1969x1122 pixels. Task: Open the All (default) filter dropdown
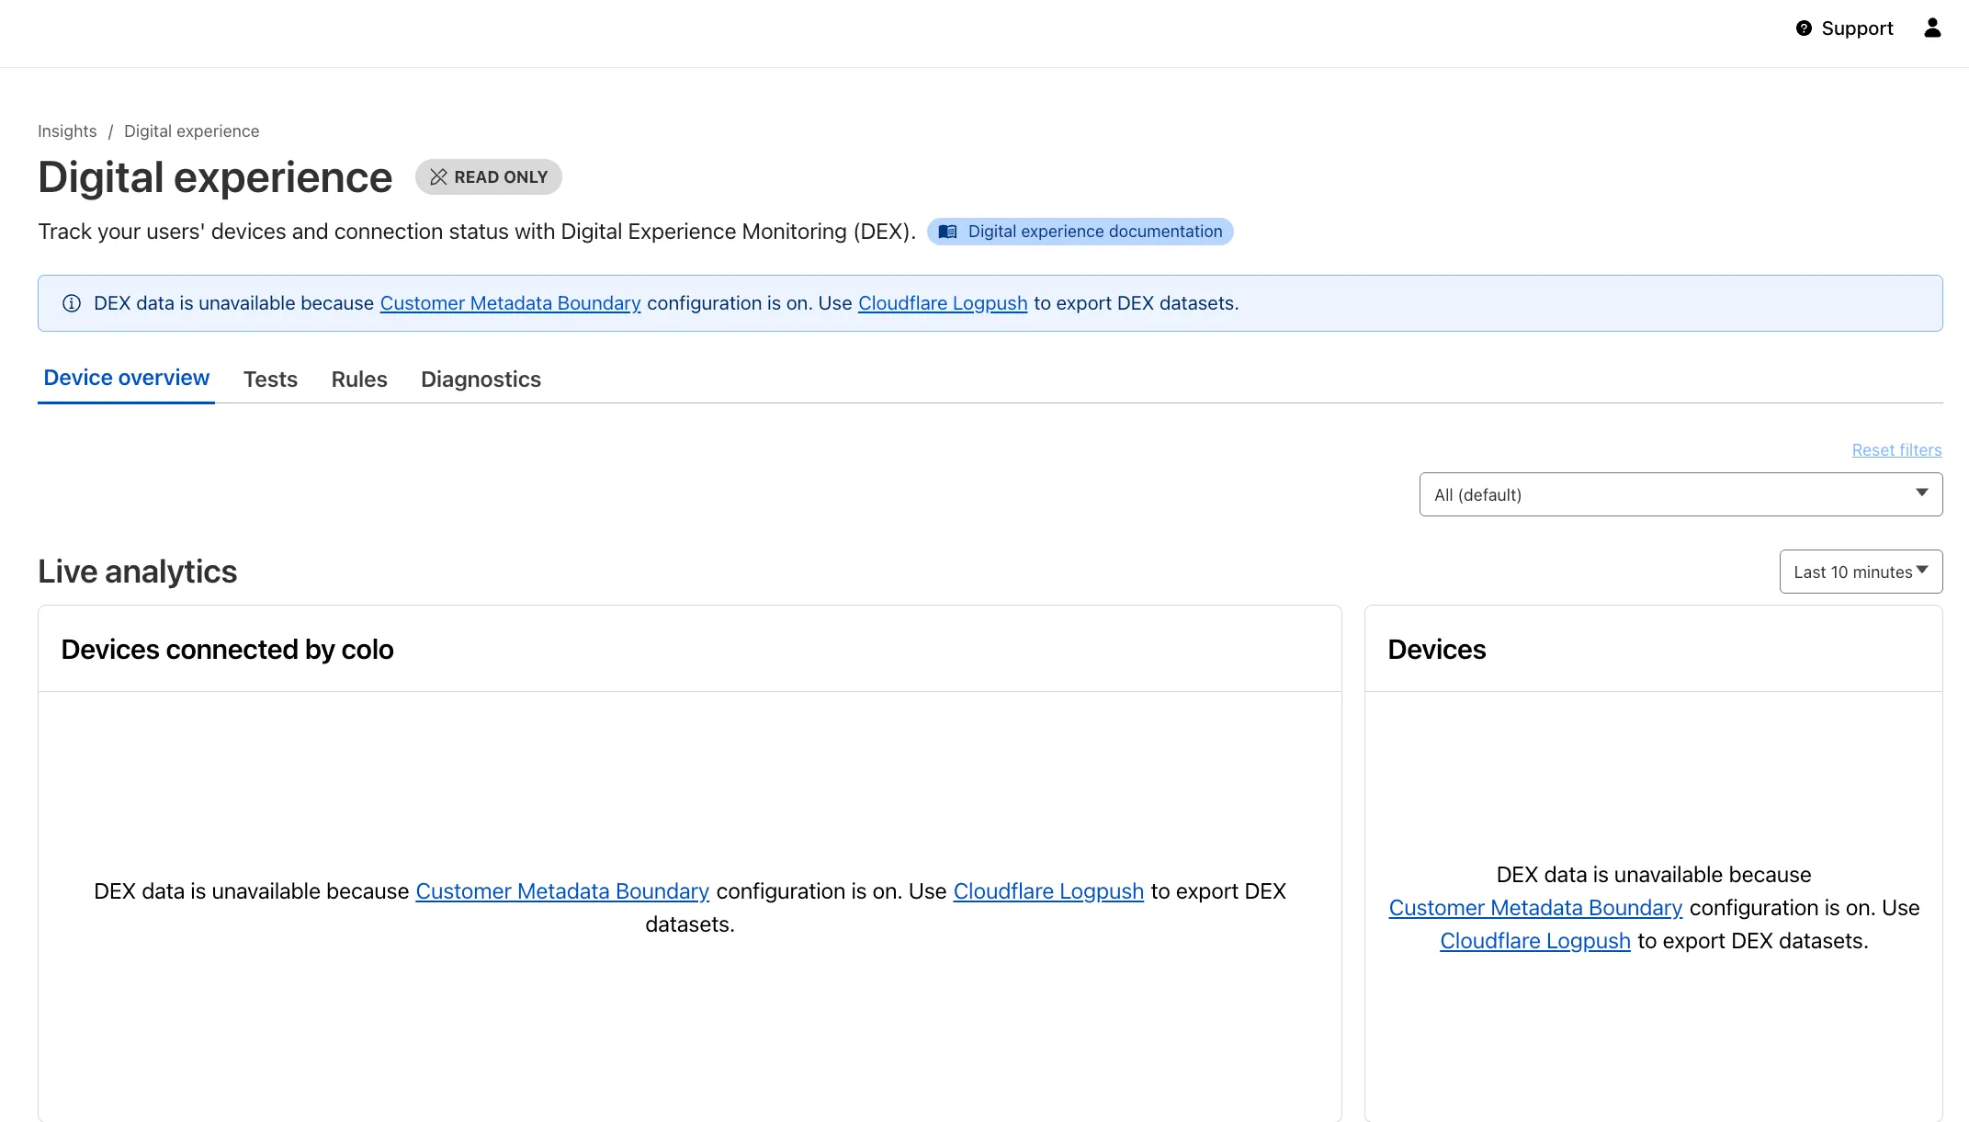coord(1680,493)
